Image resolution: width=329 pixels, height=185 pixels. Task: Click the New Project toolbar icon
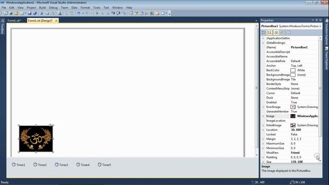tap(6, 13)
